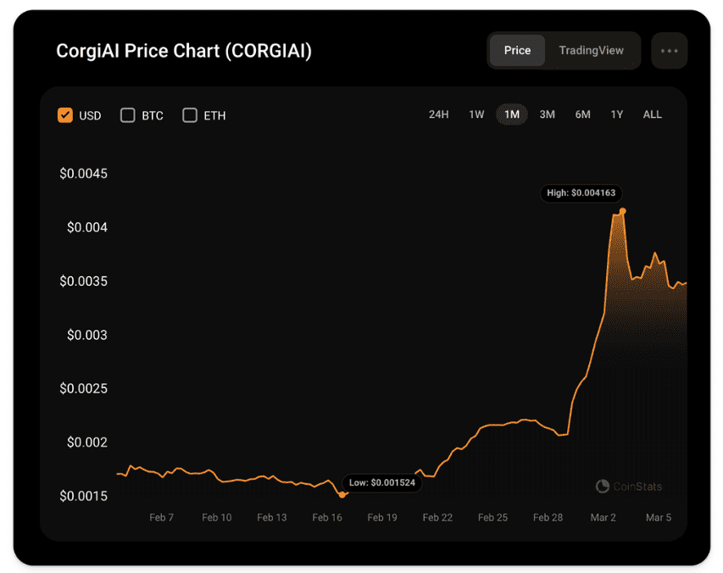The width and height of the screenshot is (723, 573).
Task: Show ALL time price history
Action: (653, 114)
